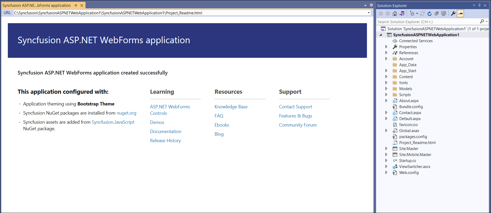Open the Features & Bugs link
Screen dimensions: 491x213
point(296,116)
